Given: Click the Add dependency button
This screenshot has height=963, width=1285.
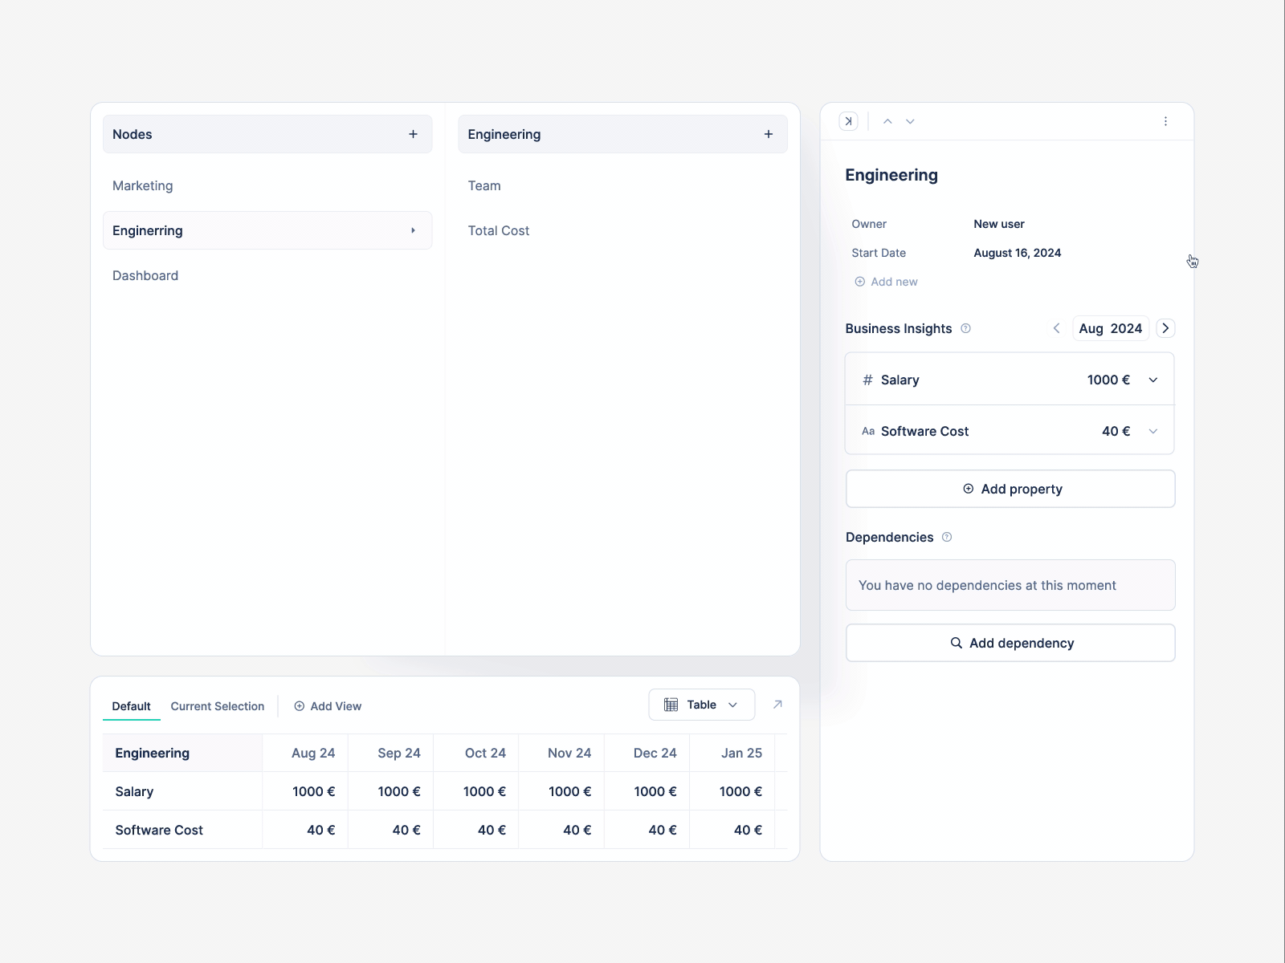Looking at the screenshot, I should click(1010, 643).
